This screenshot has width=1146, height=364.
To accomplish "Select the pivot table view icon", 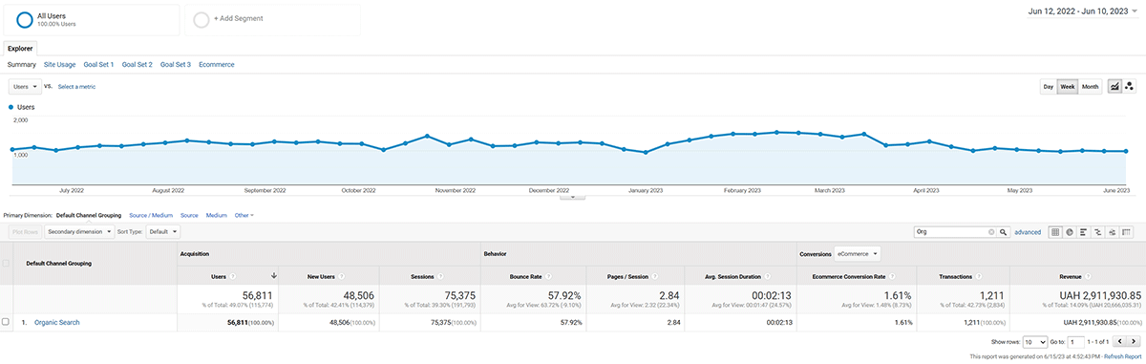I will [x=1126, y=232].
